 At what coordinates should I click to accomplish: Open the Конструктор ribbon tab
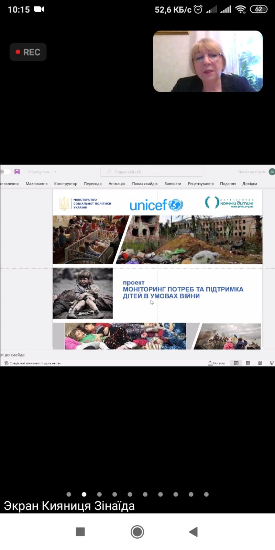click(66, 184)
